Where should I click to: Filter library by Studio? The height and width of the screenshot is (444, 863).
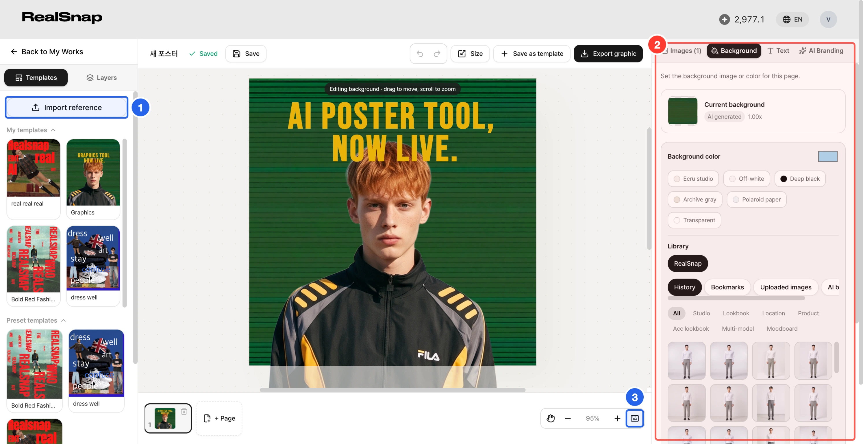tap(701, 313)
